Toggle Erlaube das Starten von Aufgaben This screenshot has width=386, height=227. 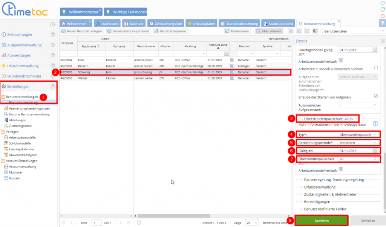pos(375,96)
